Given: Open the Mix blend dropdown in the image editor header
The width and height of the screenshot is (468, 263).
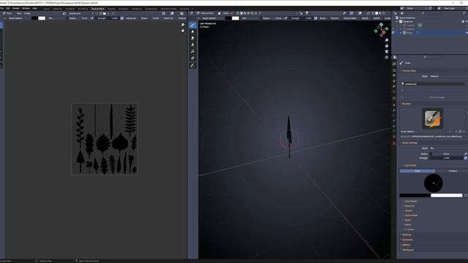Looking at the screenshot, I should point(56,18).
